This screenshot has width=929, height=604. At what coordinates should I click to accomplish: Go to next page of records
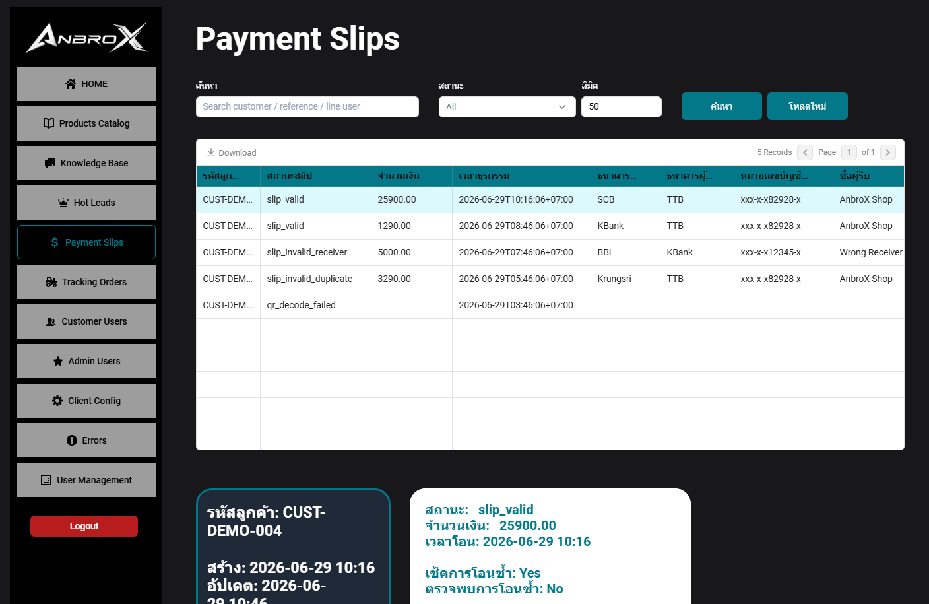[888, 152]
